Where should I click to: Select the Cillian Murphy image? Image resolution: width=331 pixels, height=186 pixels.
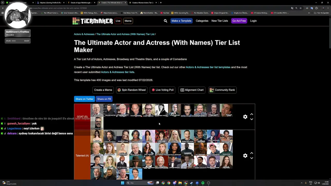136,162
